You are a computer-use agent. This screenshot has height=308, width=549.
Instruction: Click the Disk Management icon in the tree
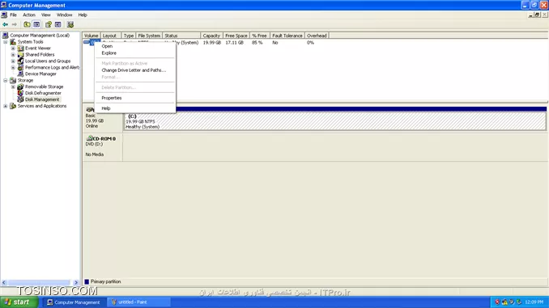tap(21, 99)
